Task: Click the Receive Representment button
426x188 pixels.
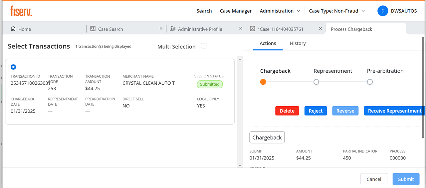Action: tap(394, 111)
